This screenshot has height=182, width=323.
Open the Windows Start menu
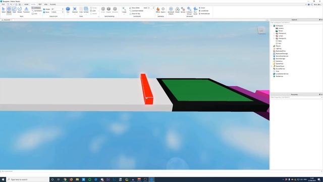(3, 179)
